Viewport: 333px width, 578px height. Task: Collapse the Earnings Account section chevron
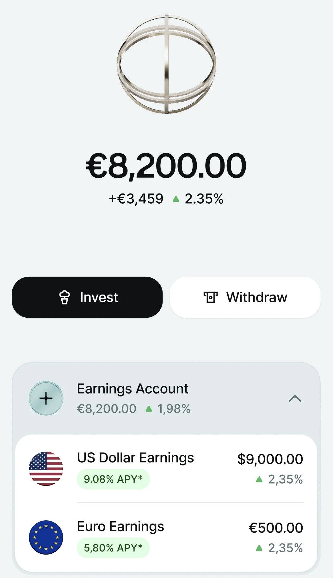pyautogui.click(x=295, y=398)
